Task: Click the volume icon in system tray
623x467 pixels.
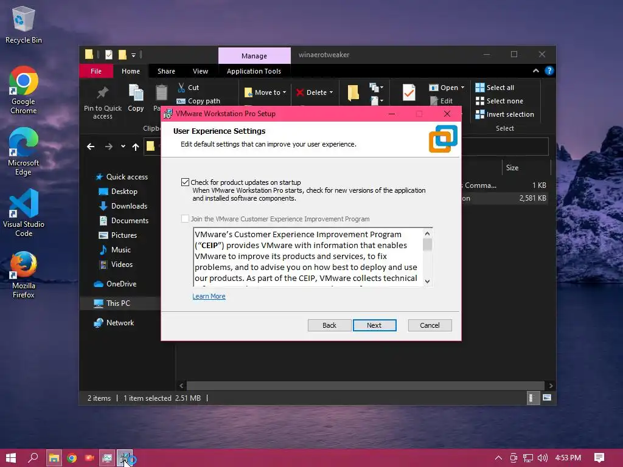Action: tap(542, 458)
